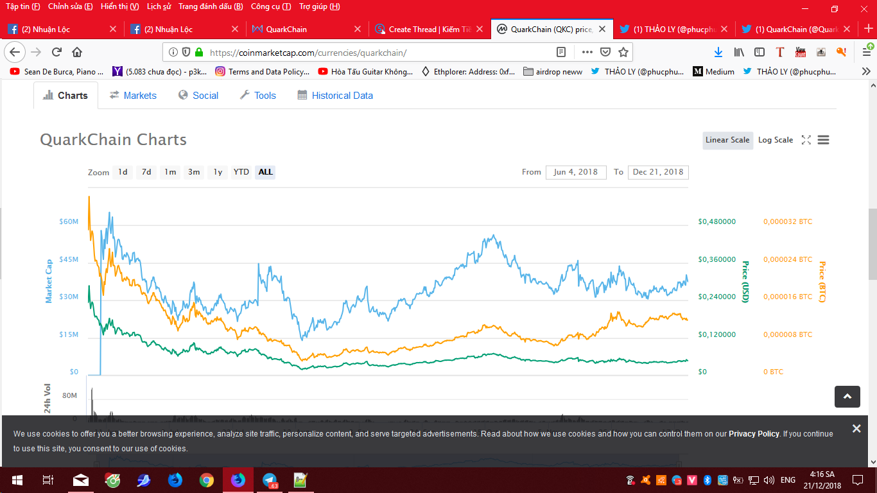Show more bookmarks toolbar items
The width and height of the screenshot is (877, 493).
point(866,71)
